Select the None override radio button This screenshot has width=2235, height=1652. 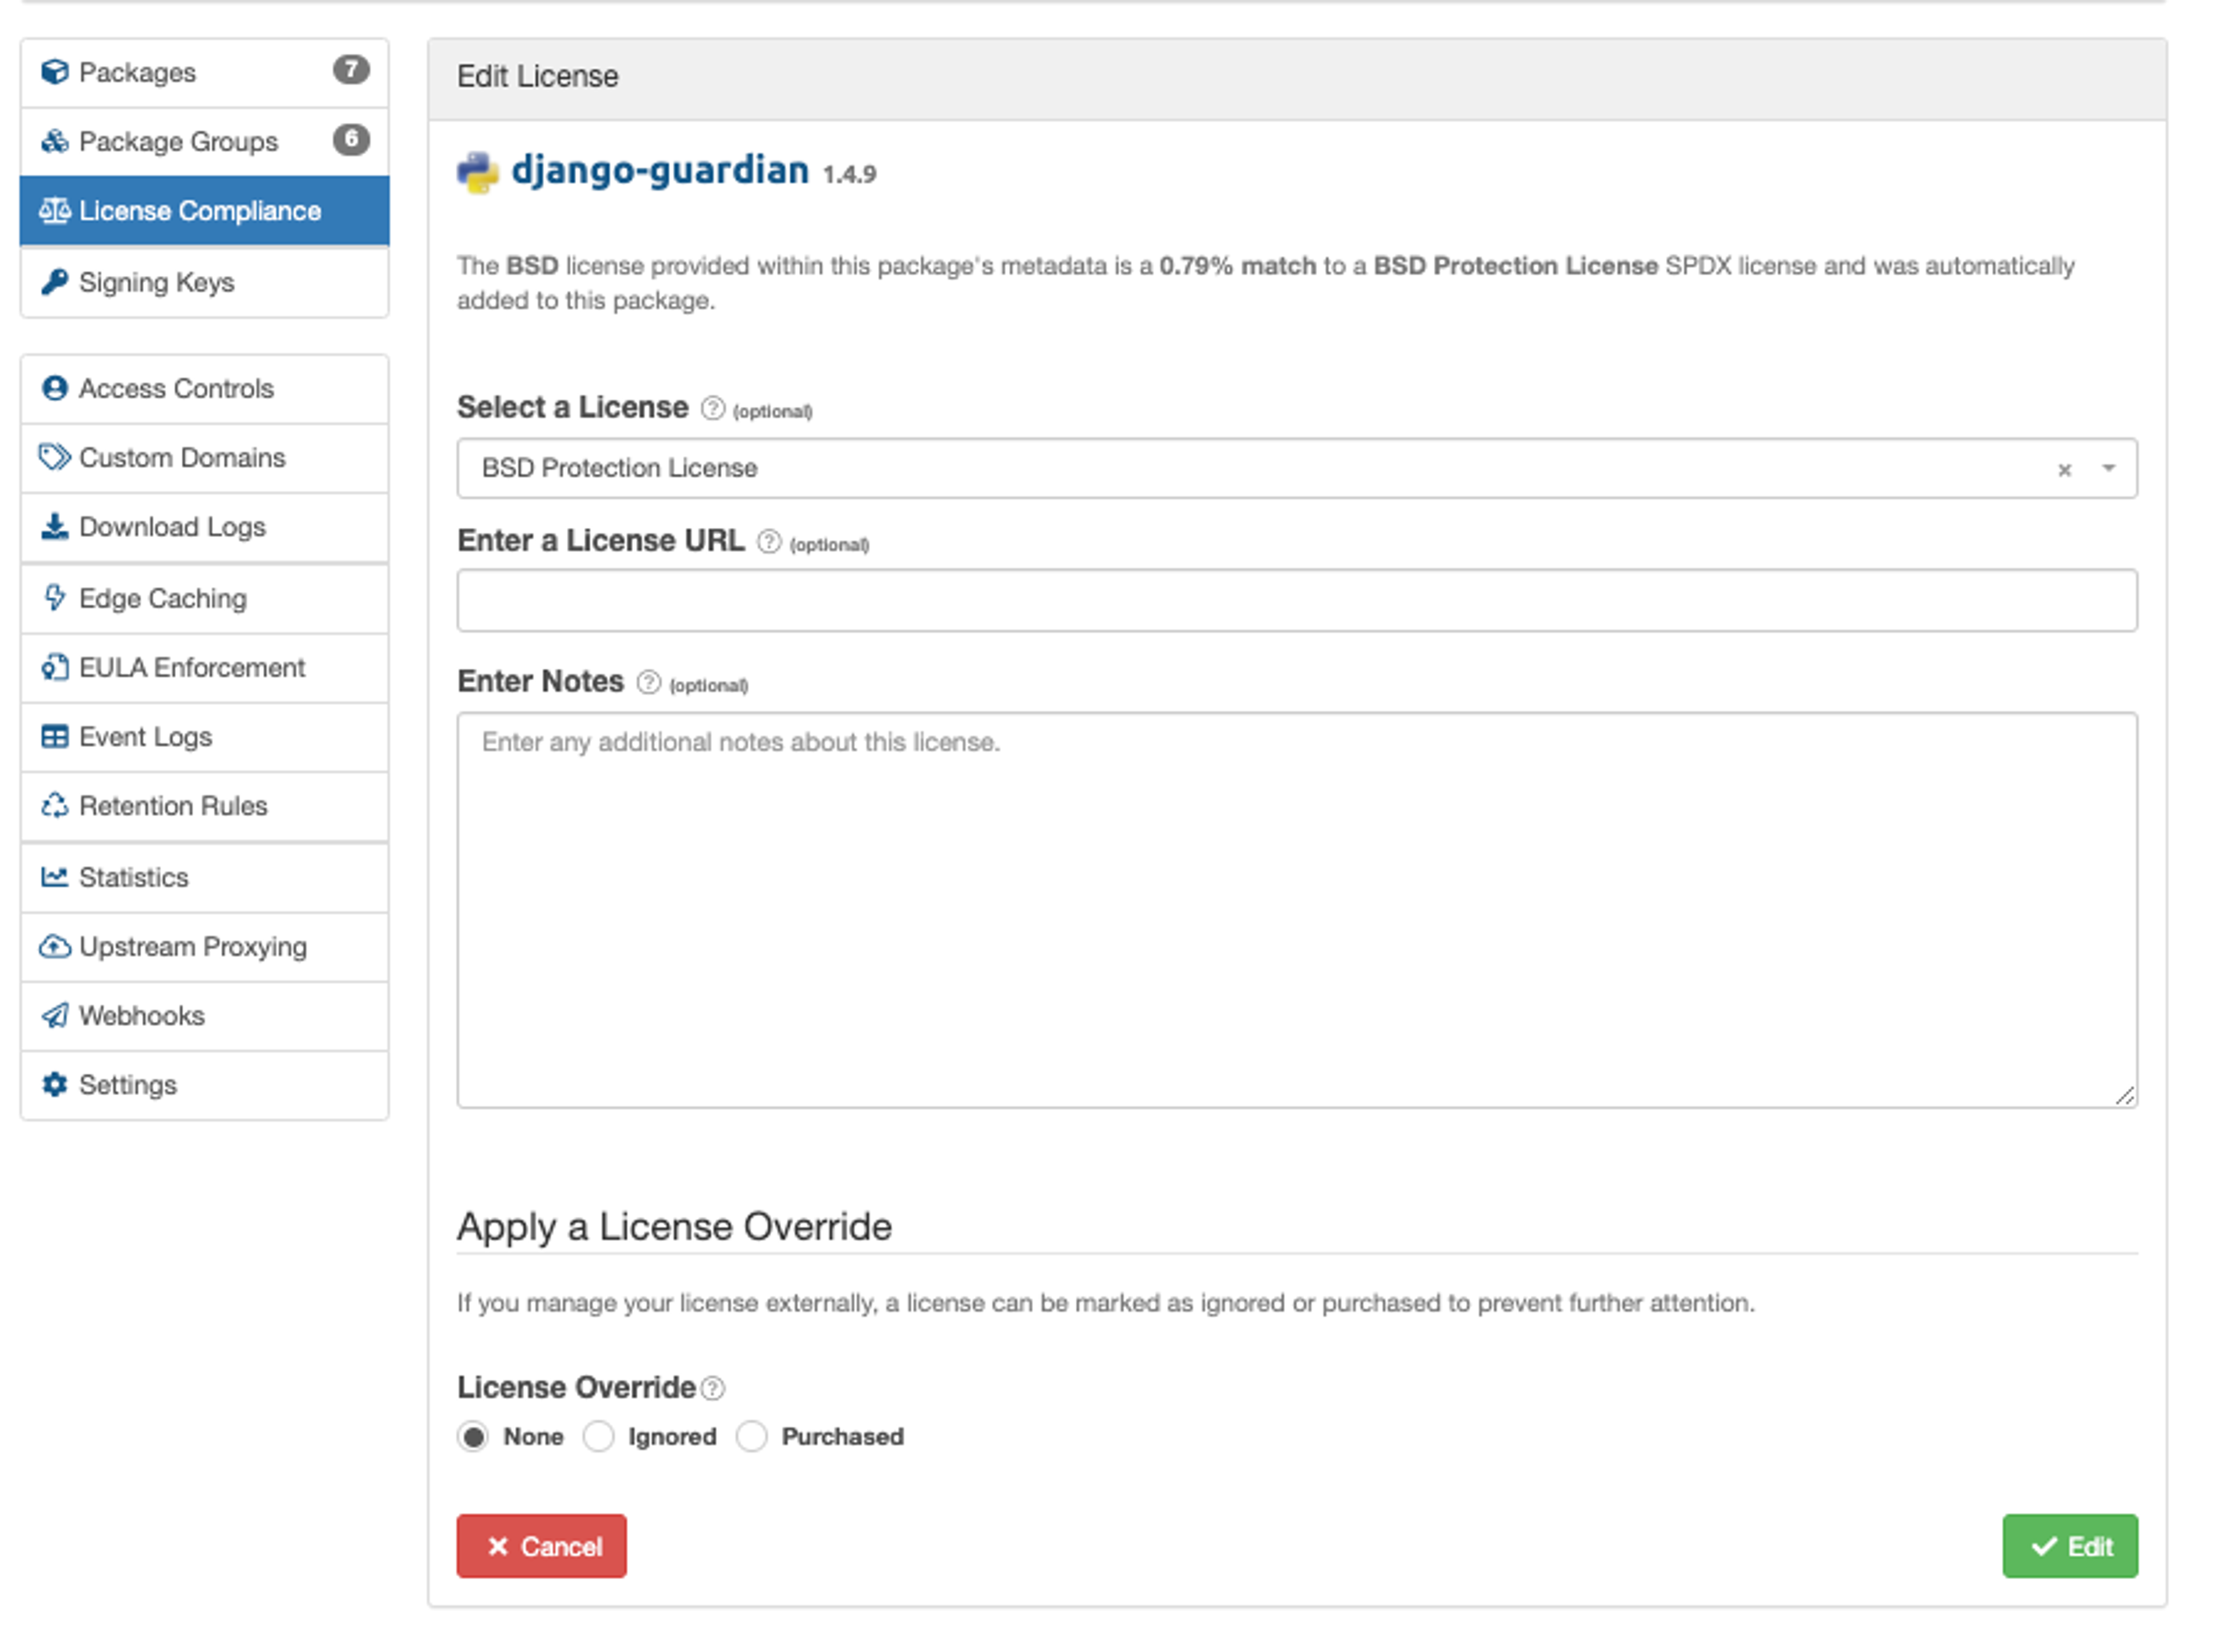coord(473,1437)
